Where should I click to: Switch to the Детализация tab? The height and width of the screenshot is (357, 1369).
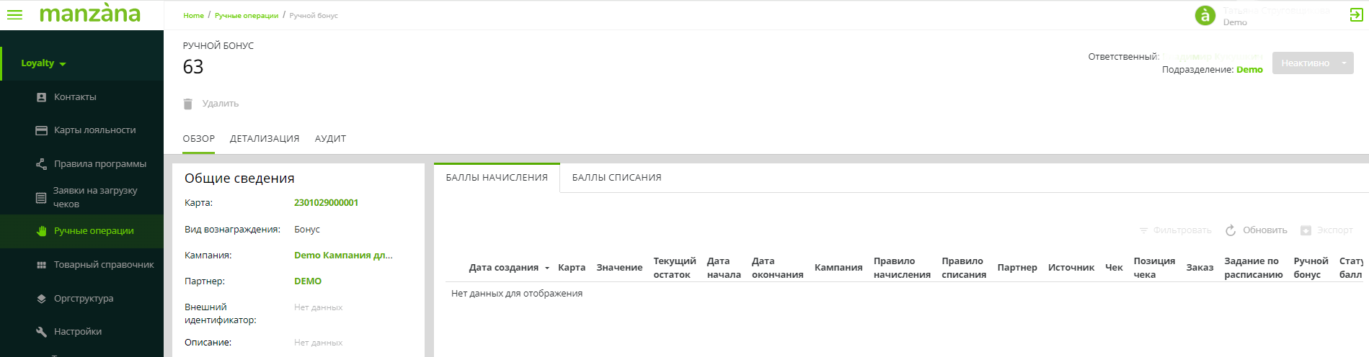pyautogui.click(x=265, y=139)
